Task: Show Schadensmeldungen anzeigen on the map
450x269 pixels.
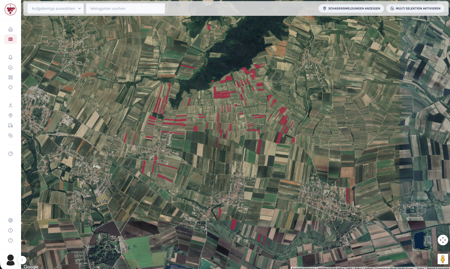Action: point(351,8)
